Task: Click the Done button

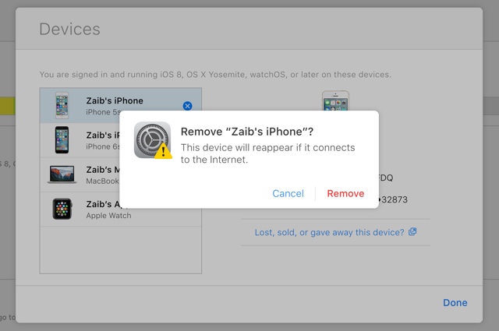Action: 455,302
